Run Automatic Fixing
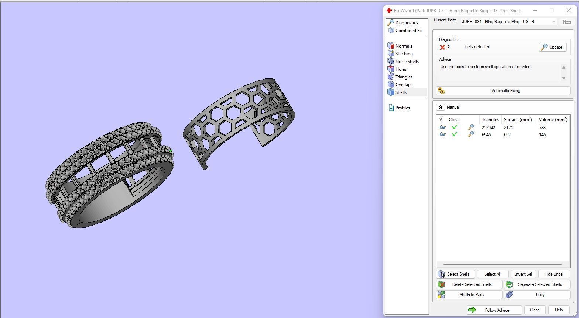 (503, 91)
